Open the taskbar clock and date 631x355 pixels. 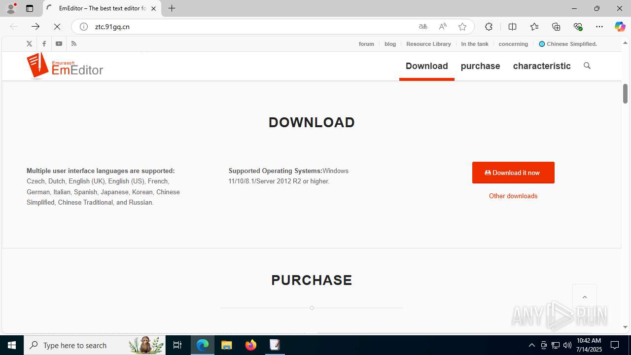pos(589,345)
